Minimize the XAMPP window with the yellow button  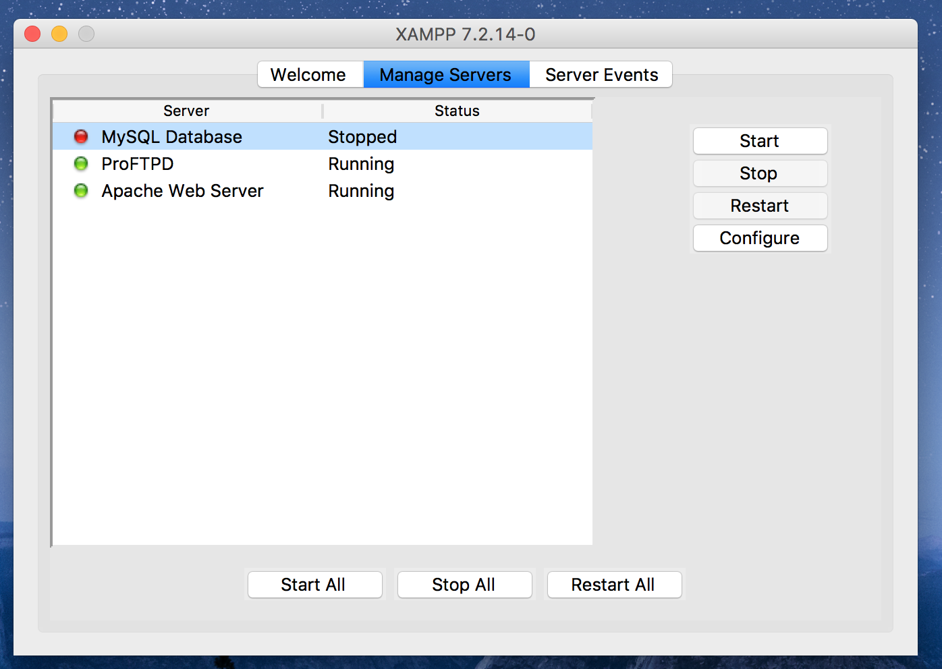pos(59,34)
